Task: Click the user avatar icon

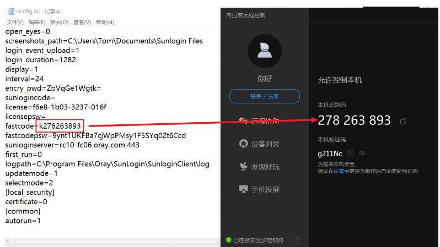Action: point(265,51)
